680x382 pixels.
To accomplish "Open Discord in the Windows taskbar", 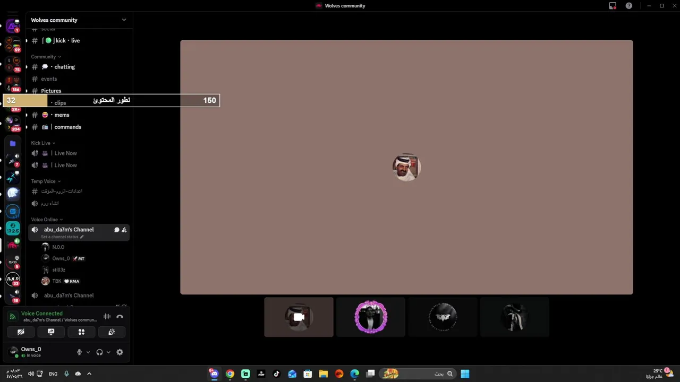I will (x=214, y=374).
